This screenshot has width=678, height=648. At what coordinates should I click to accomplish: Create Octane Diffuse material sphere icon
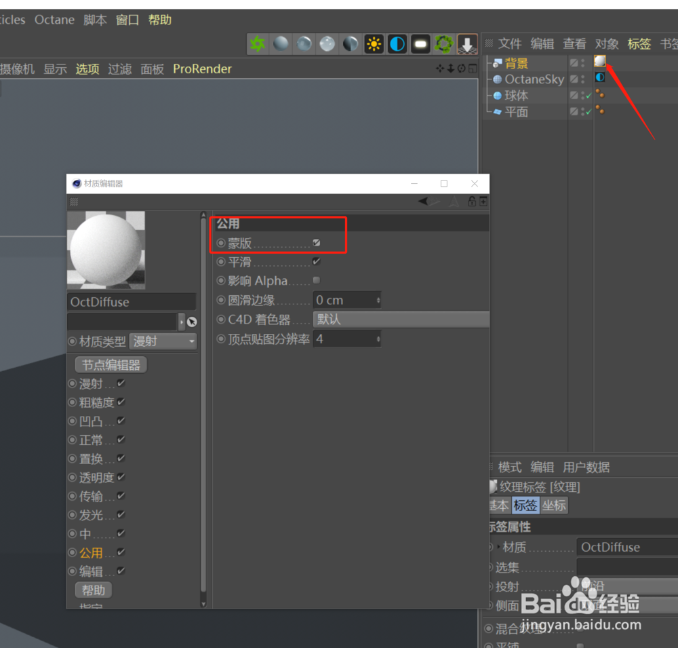tap(281, 43)
